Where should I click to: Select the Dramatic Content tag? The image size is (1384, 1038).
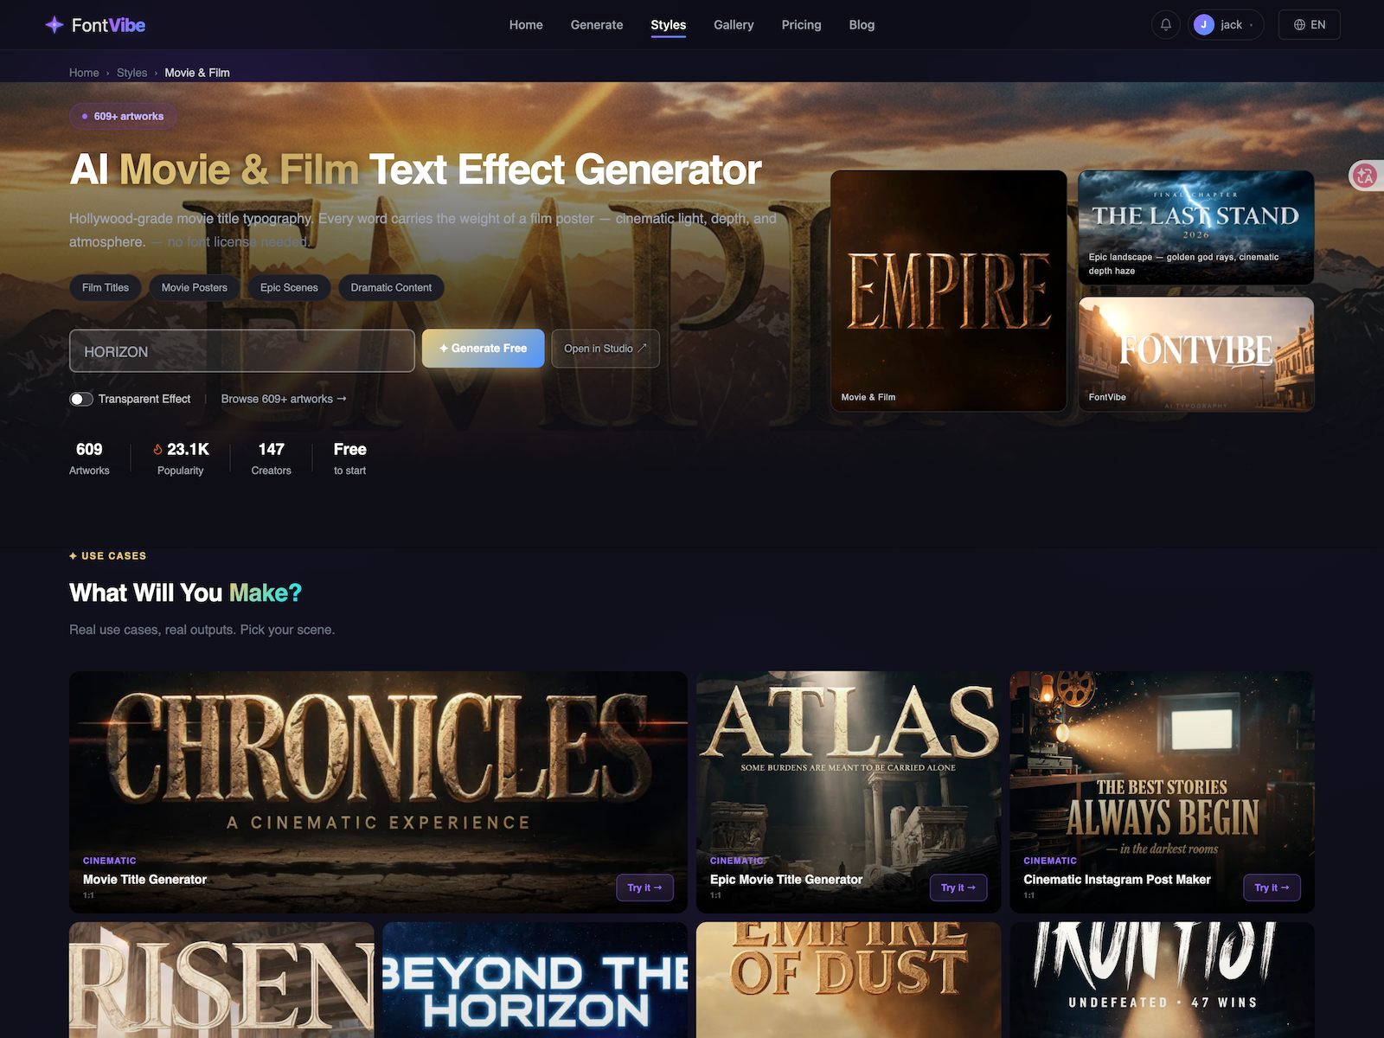(391, 287)
